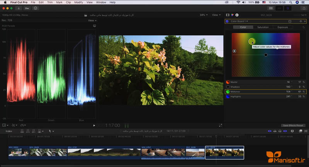Open the Import Media arrow button

(19, 8)
